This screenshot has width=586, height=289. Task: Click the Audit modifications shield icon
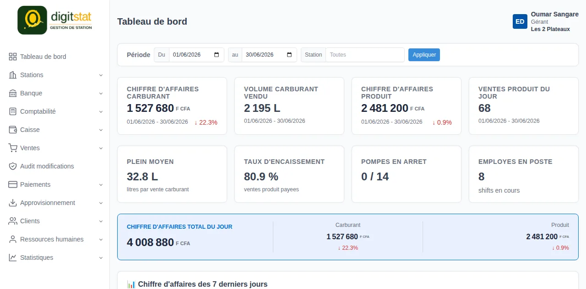tap(13, 166)
